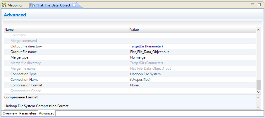265x118 pixels.
Task: Edit the Output file name value
Action: [192, 52]
